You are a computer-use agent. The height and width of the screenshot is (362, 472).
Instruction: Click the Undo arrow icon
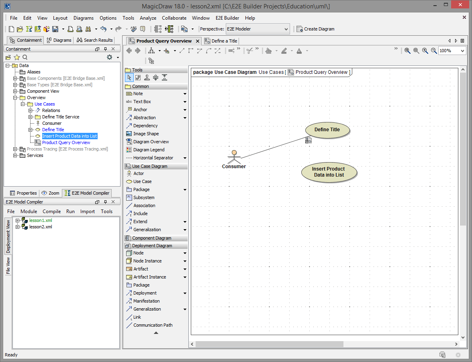pyautogui.click(x=104, y=29)
